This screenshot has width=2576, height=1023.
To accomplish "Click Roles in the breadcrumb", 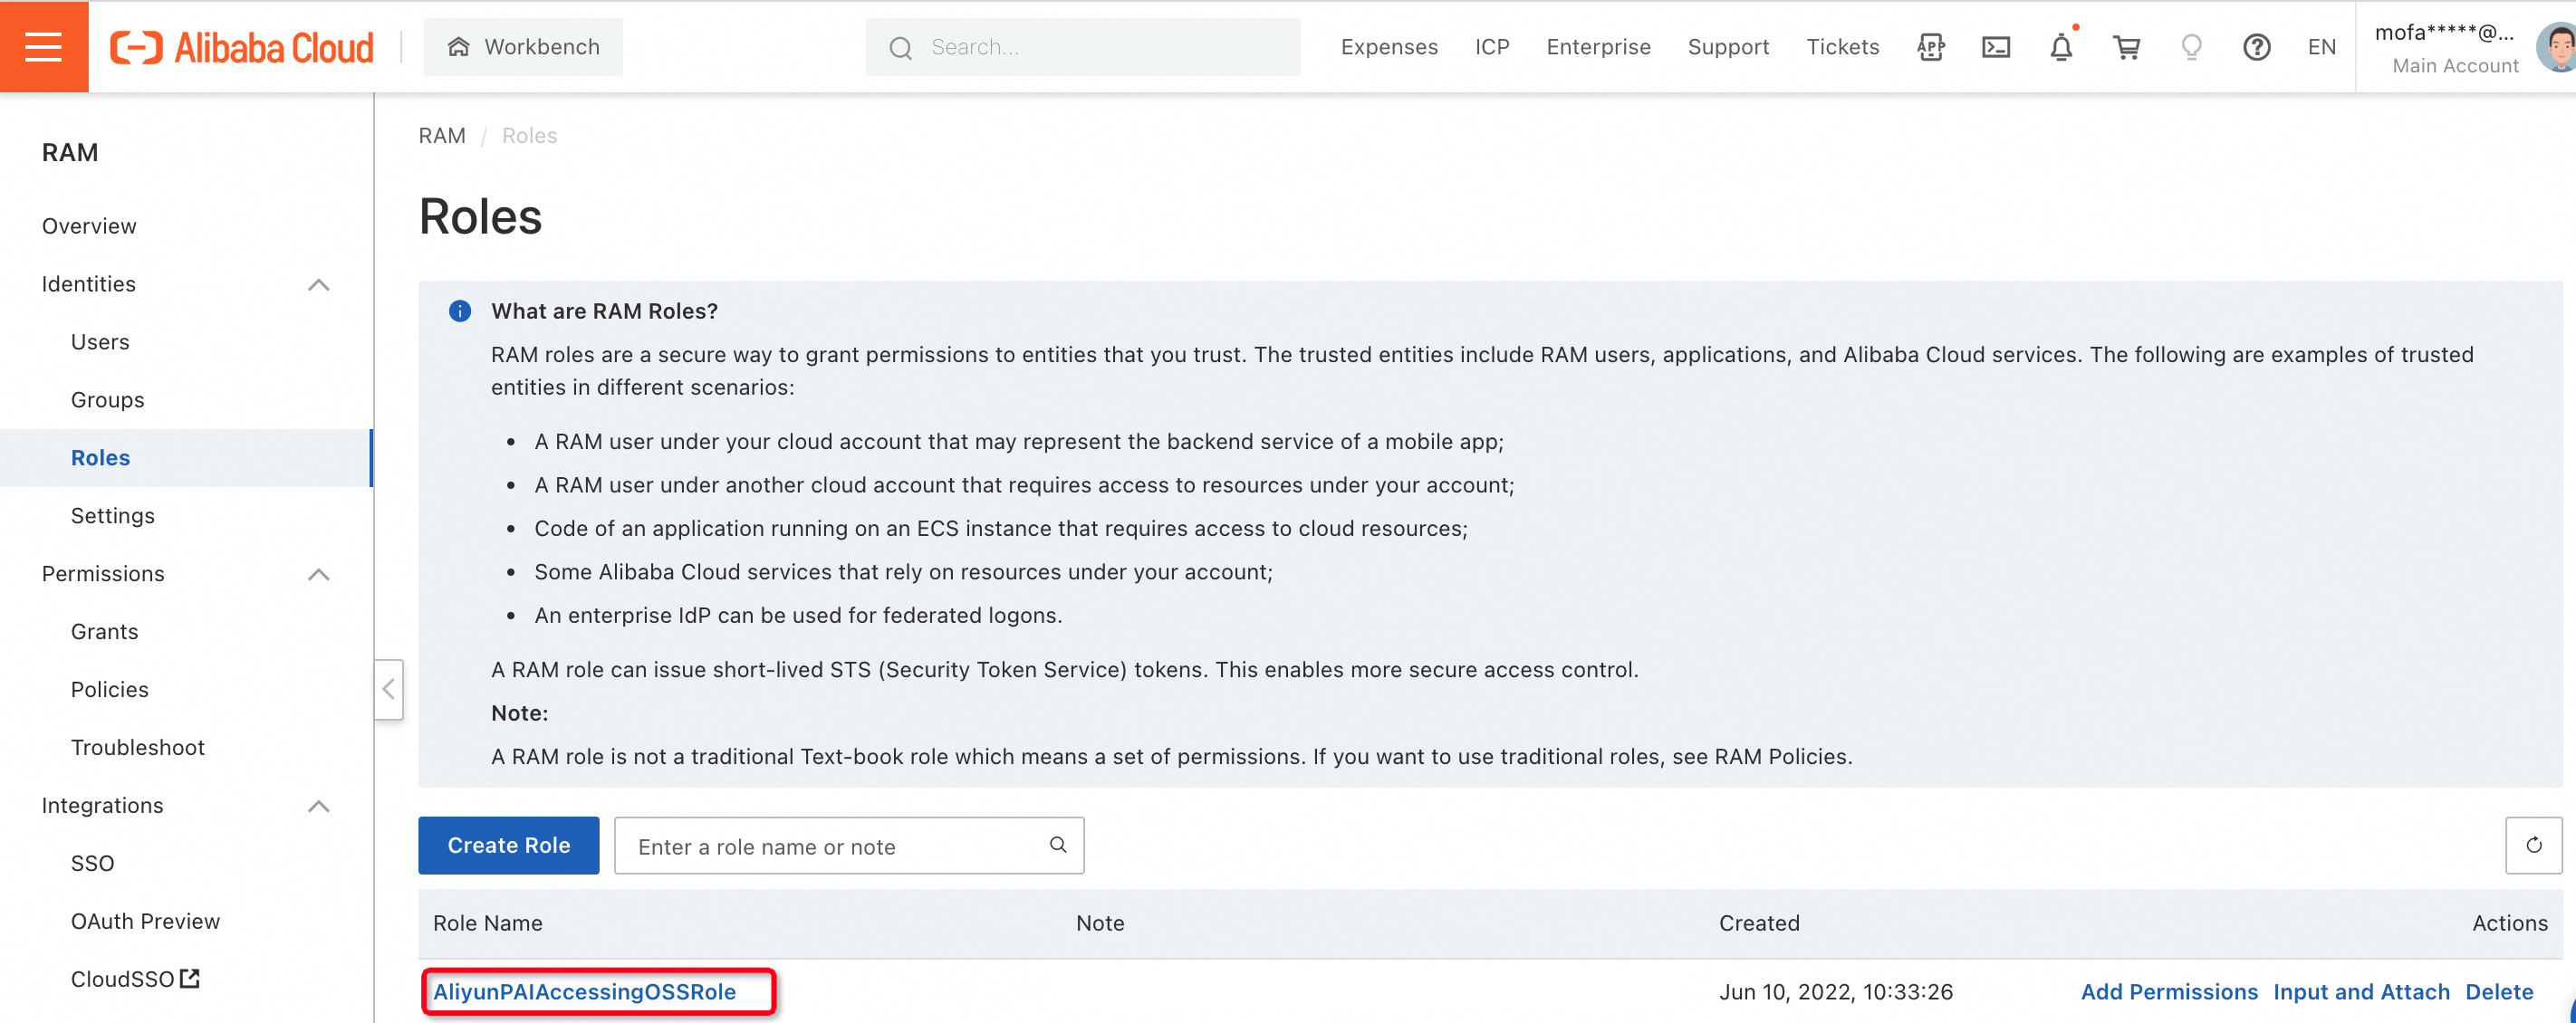I will (x=529, y=136).
